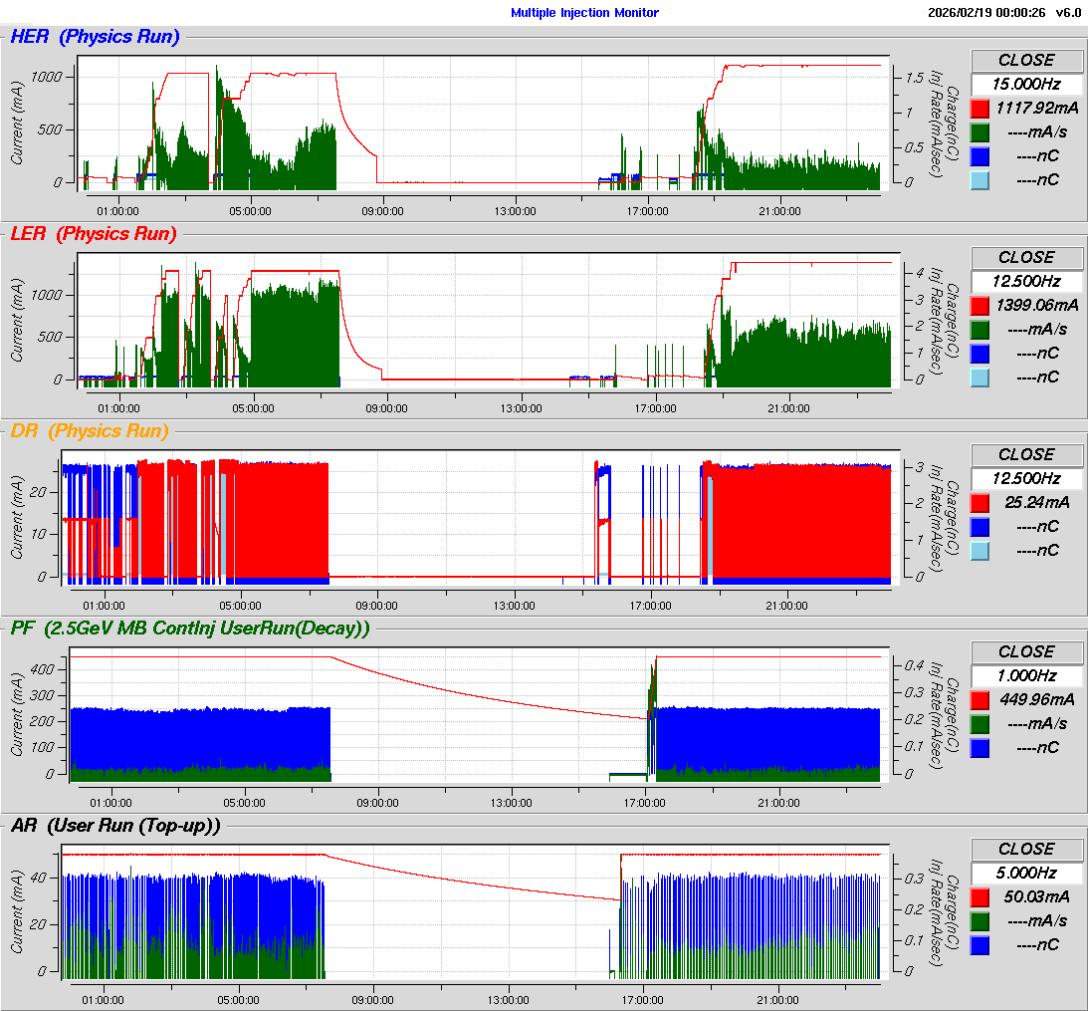Close the DR Physics Run panel
The width and height of the screenshot is (1088, 1011).
point(1026,455)
